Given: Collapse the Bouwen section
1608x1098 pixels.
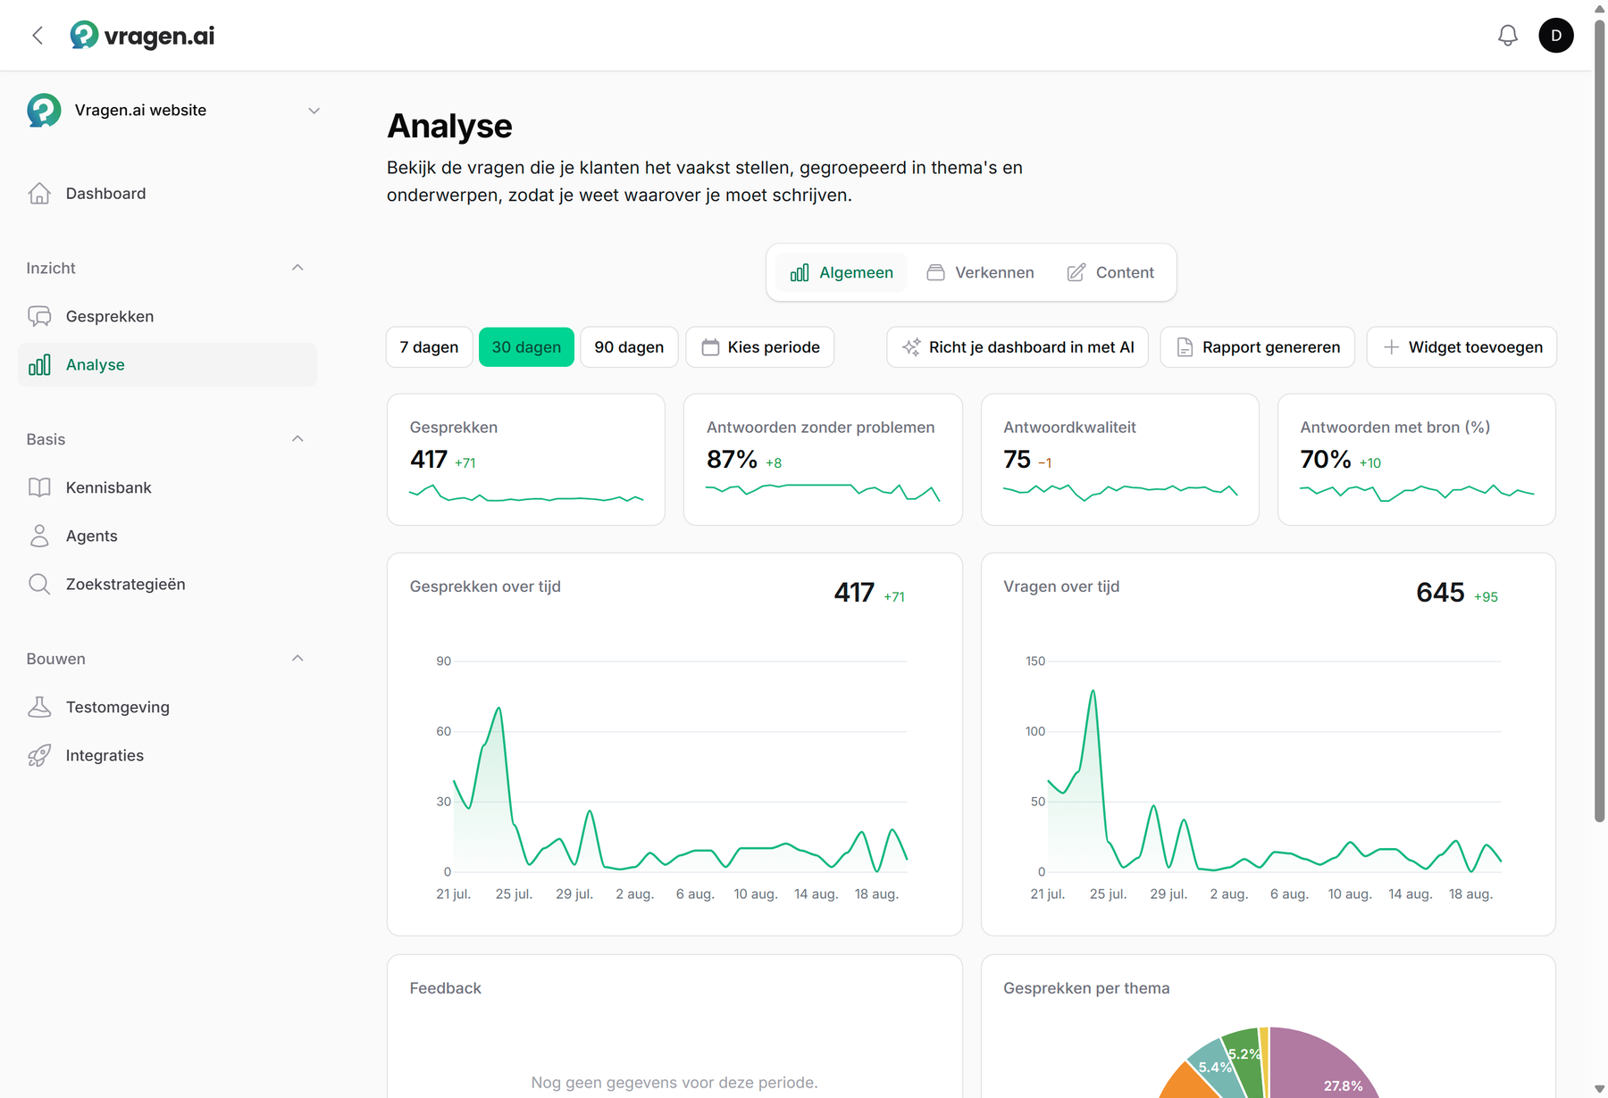Looking at the screenshot, I should tap(297, 659).
